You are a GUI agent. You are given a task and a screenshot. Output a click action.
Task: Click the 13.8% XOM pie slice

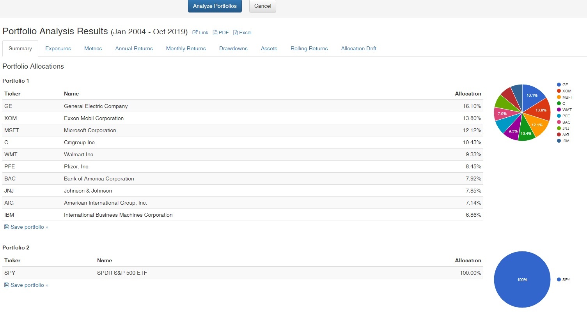(x=540, y=111)
